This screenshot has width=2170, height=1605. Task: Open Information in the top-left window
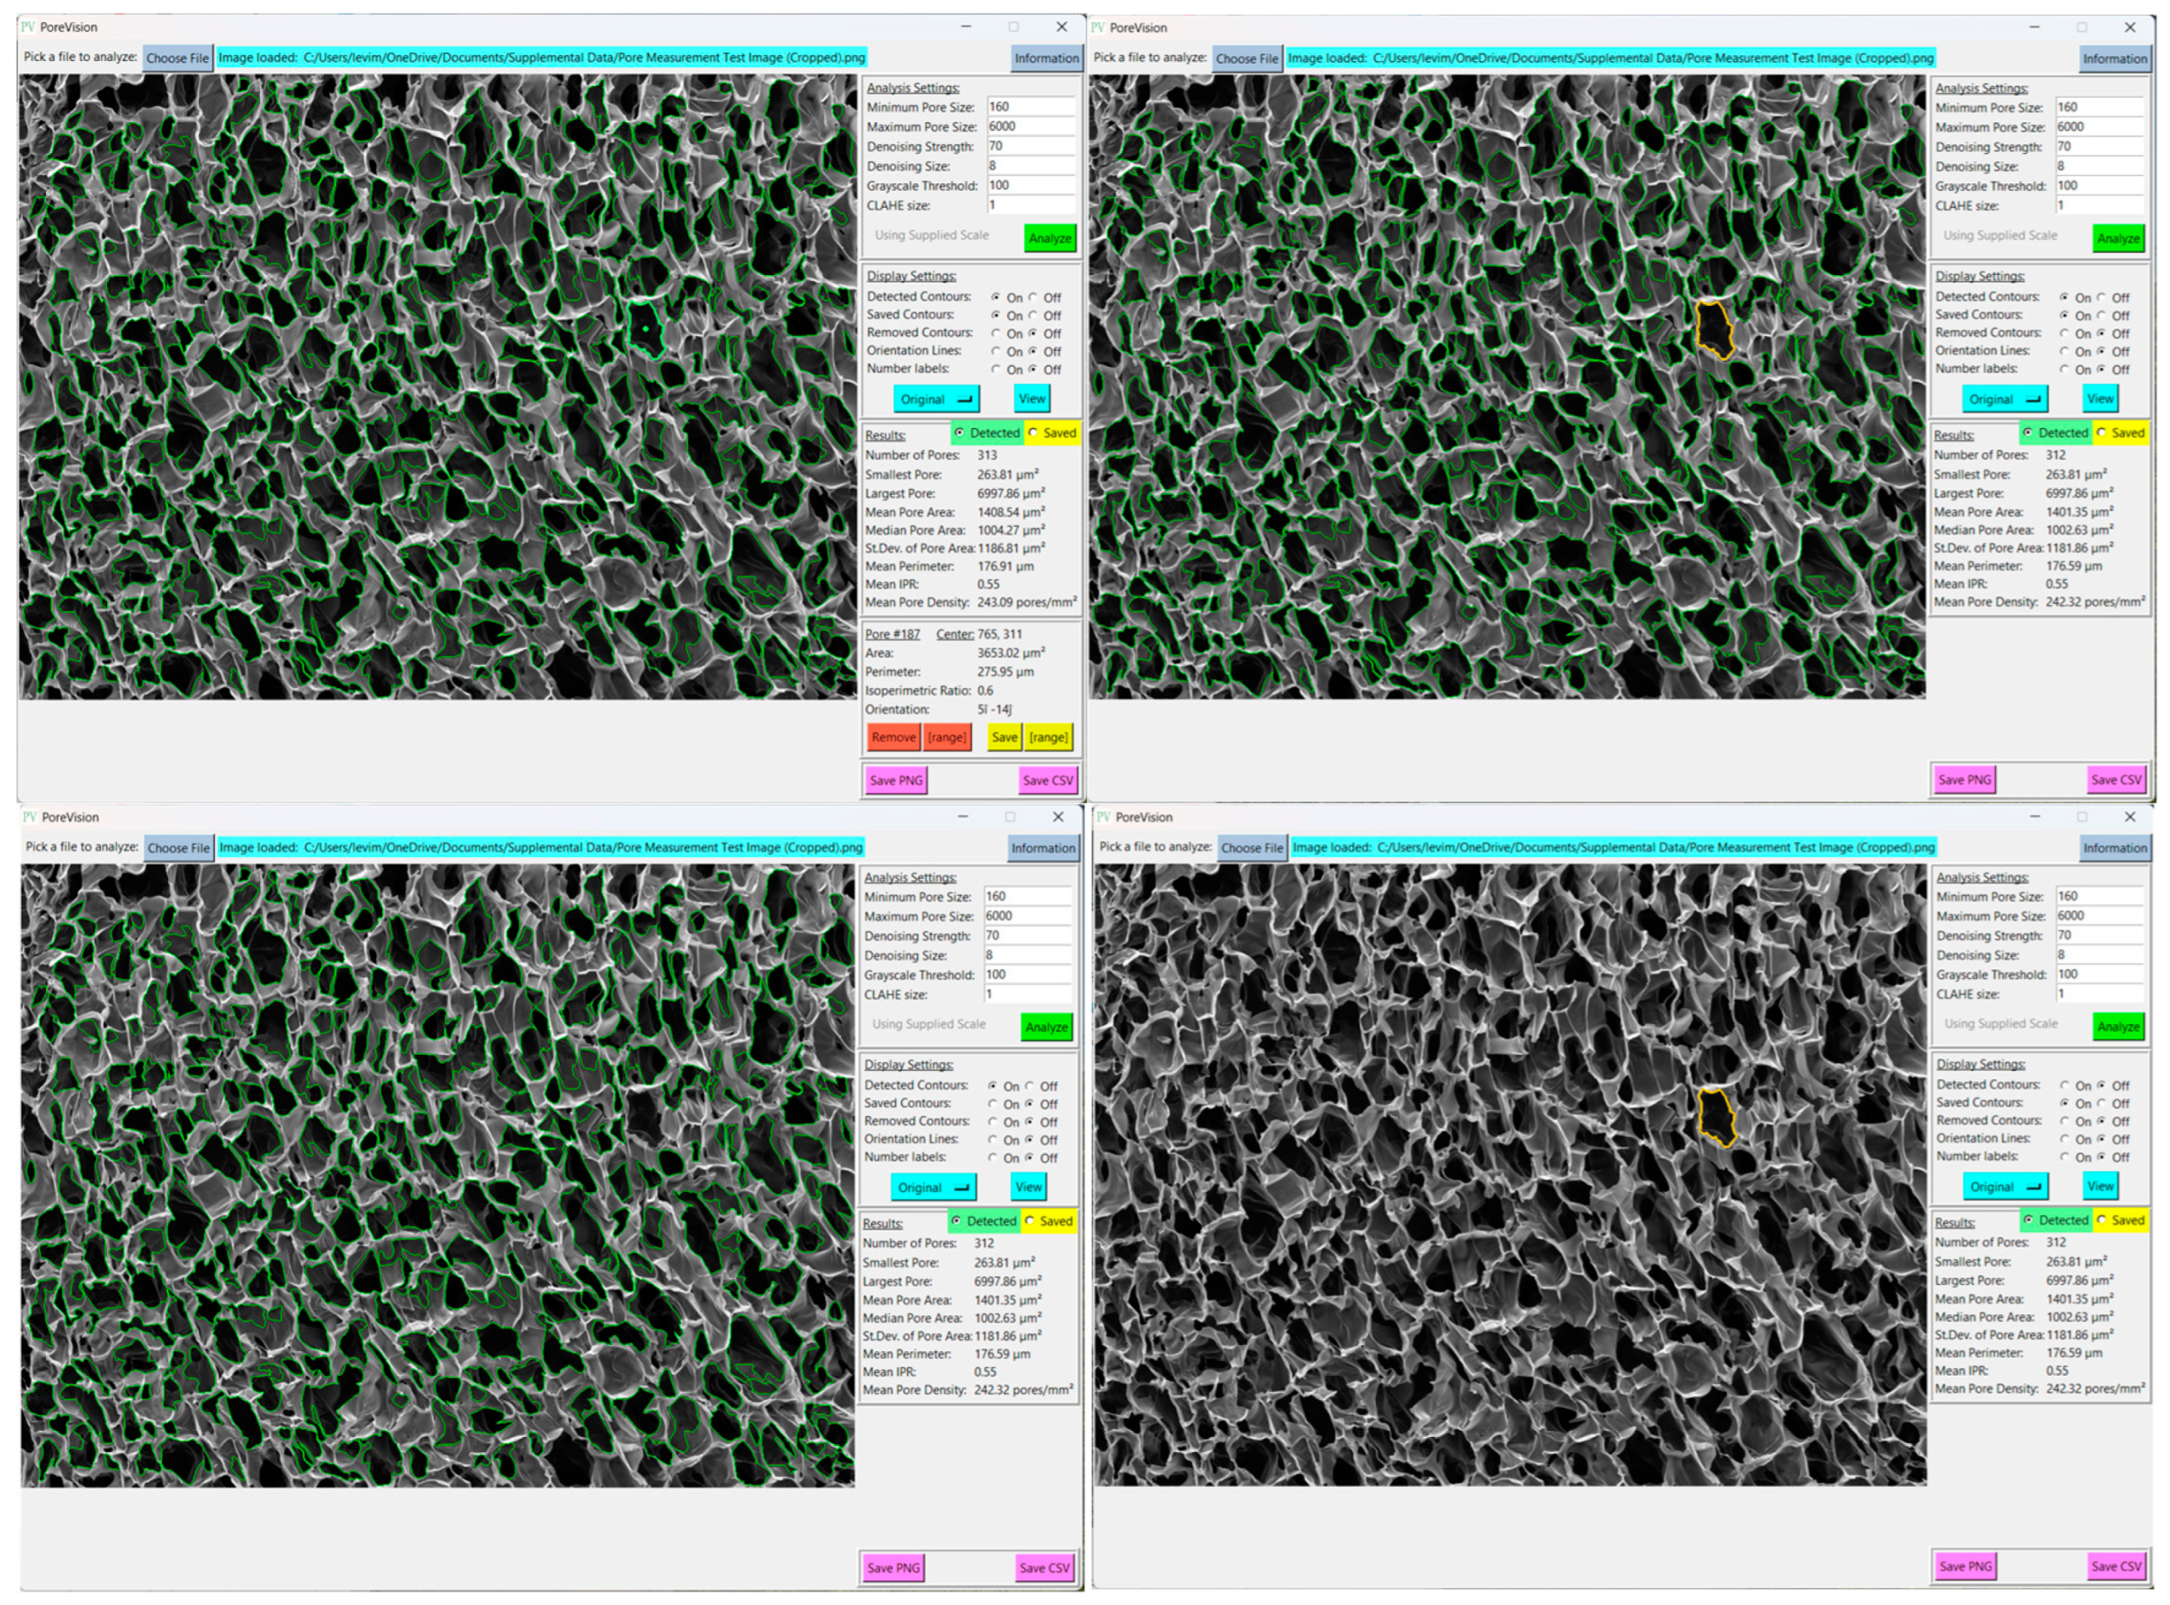click(1046, 59)
